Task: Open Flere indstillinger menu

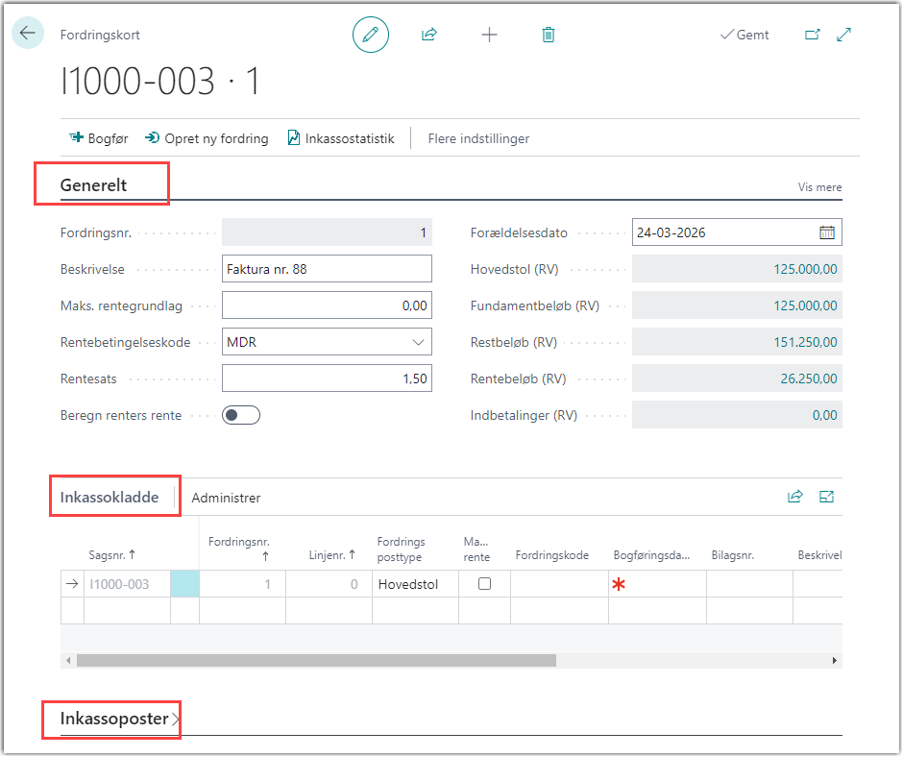Action: tap(478, 138)
